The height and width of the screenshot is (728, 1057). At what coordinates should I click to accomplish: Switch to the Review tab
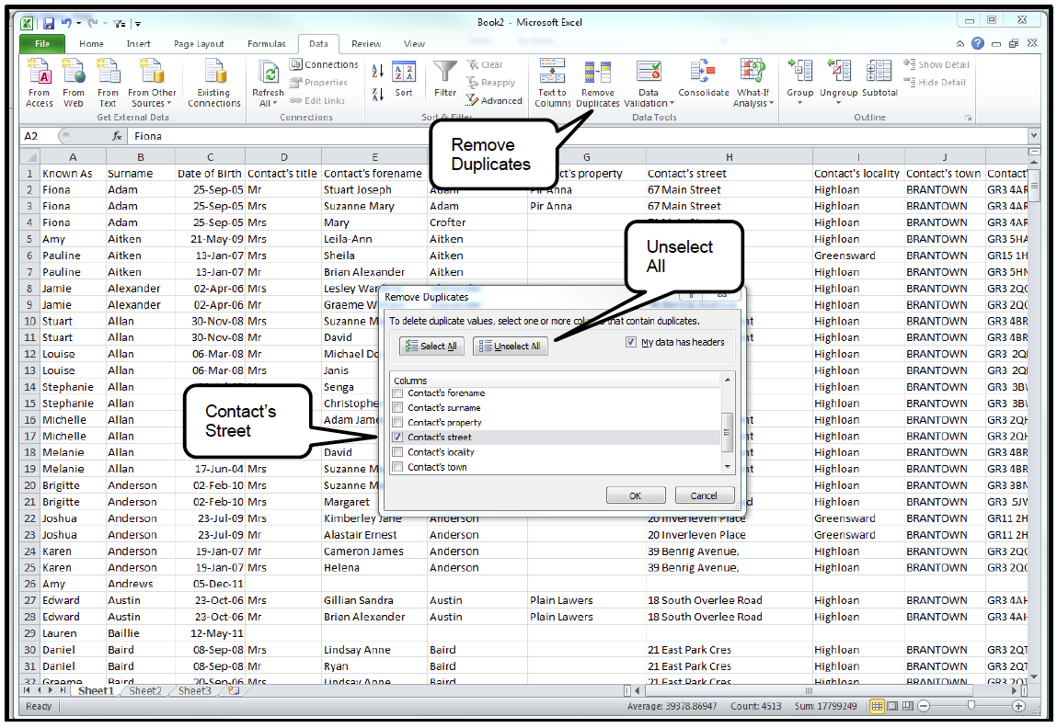[366, 44]
